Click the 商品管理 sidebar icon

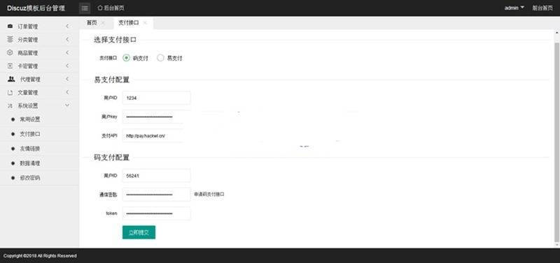click(10, 53)
